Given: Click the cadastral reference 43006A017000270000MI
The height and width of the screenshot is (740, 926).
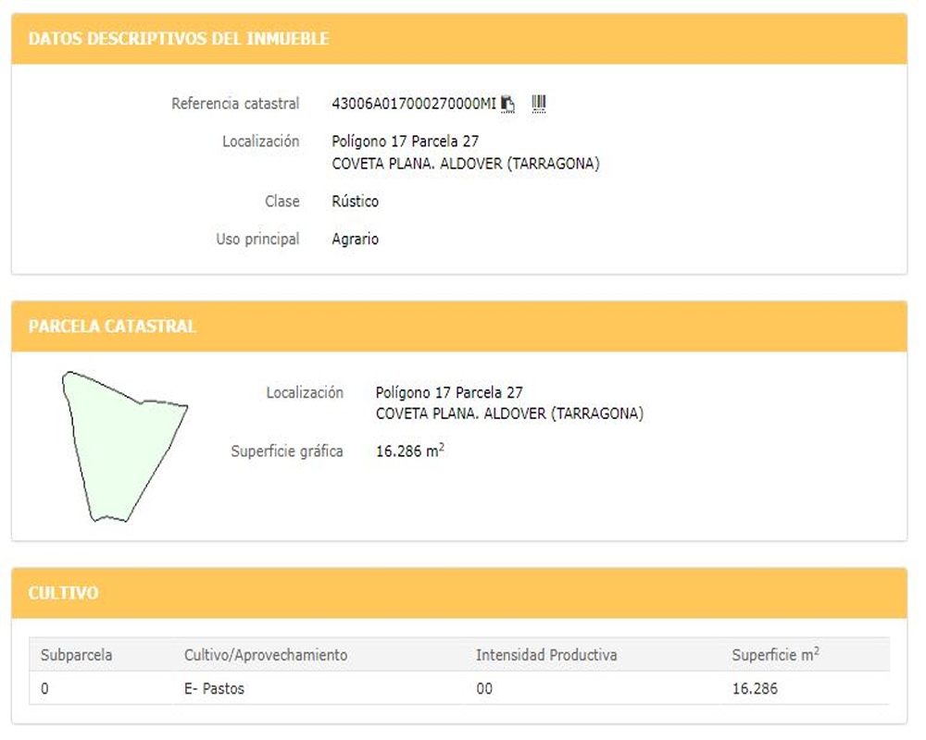Looking at the screenshot, I should [x=414, y=104].
